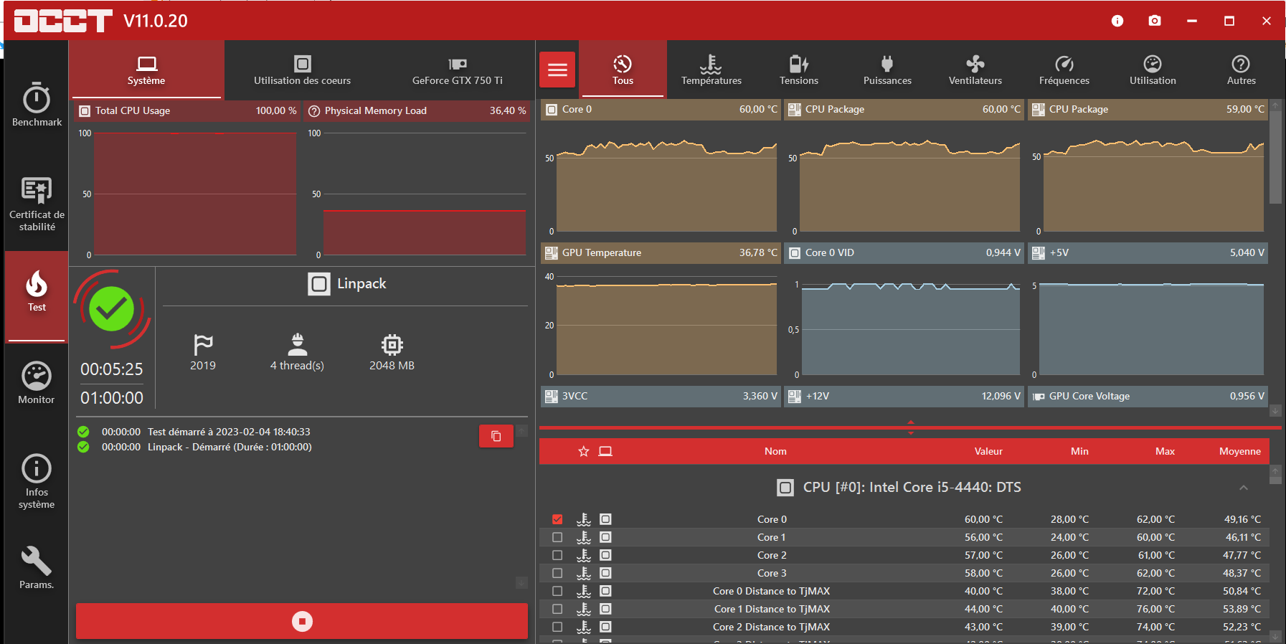Click the info icon in title bar
Screen dimensions: 1286x644
[1117, 21]
